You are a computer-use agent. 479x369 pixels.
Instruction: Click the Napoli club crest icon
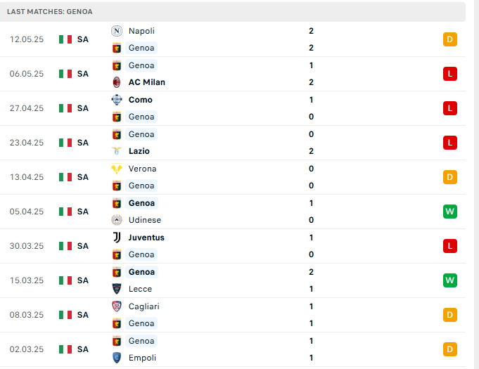click(x=116, y=31)
